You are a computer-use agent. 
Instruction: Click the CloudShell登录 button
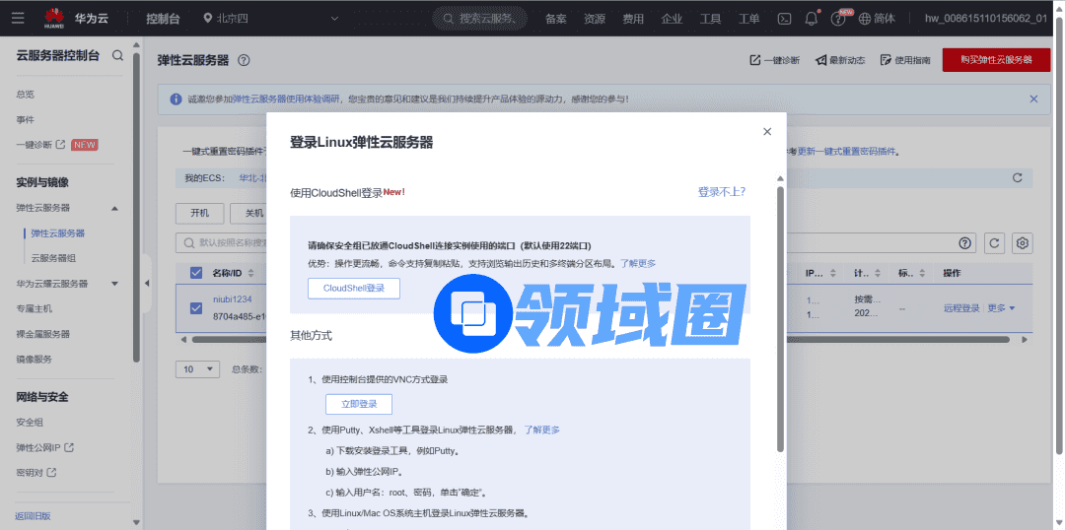[x=354, y=288]
